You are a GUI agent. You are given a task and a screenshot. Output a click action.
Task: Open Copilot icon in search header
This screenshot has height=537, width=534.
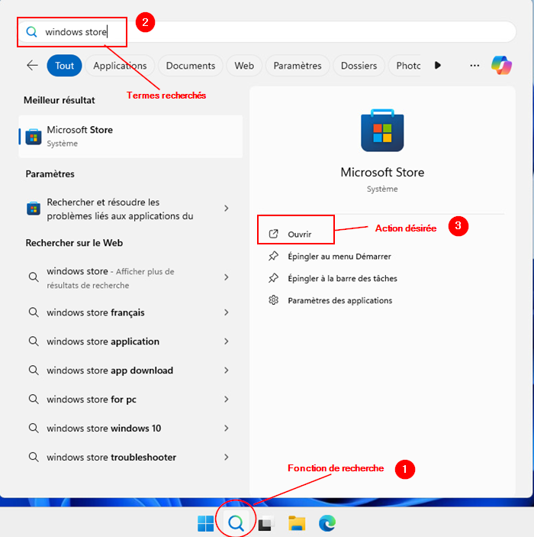click(x=501, y=65)
